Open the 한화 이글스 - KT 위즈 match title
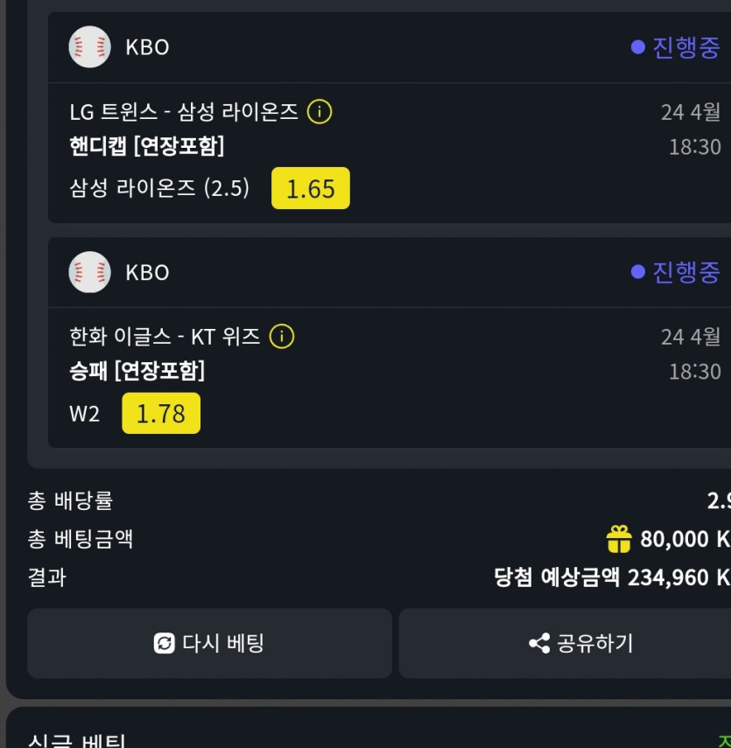Screen dimensions: 731x748 pyautogui.click(x=165, y=337)
